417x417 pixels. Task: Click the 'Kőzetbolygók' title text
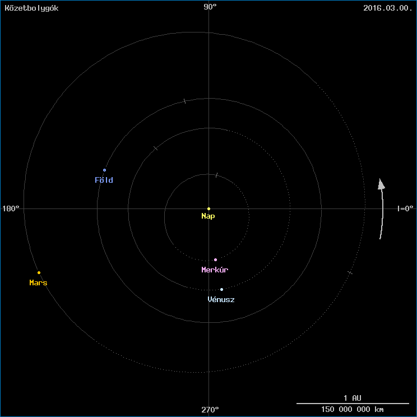coord(31,8)
